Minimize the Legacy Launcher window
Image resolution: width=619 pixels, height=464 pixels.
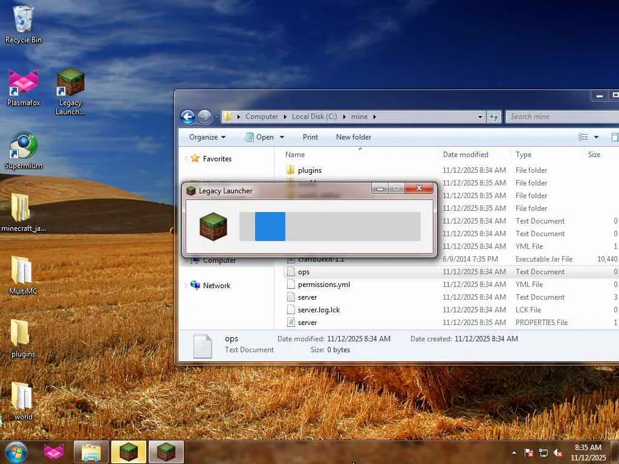[x=380, y=188]
